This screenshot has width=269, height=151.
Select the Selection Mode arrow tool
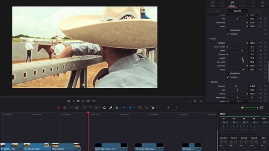pos(58,108)
